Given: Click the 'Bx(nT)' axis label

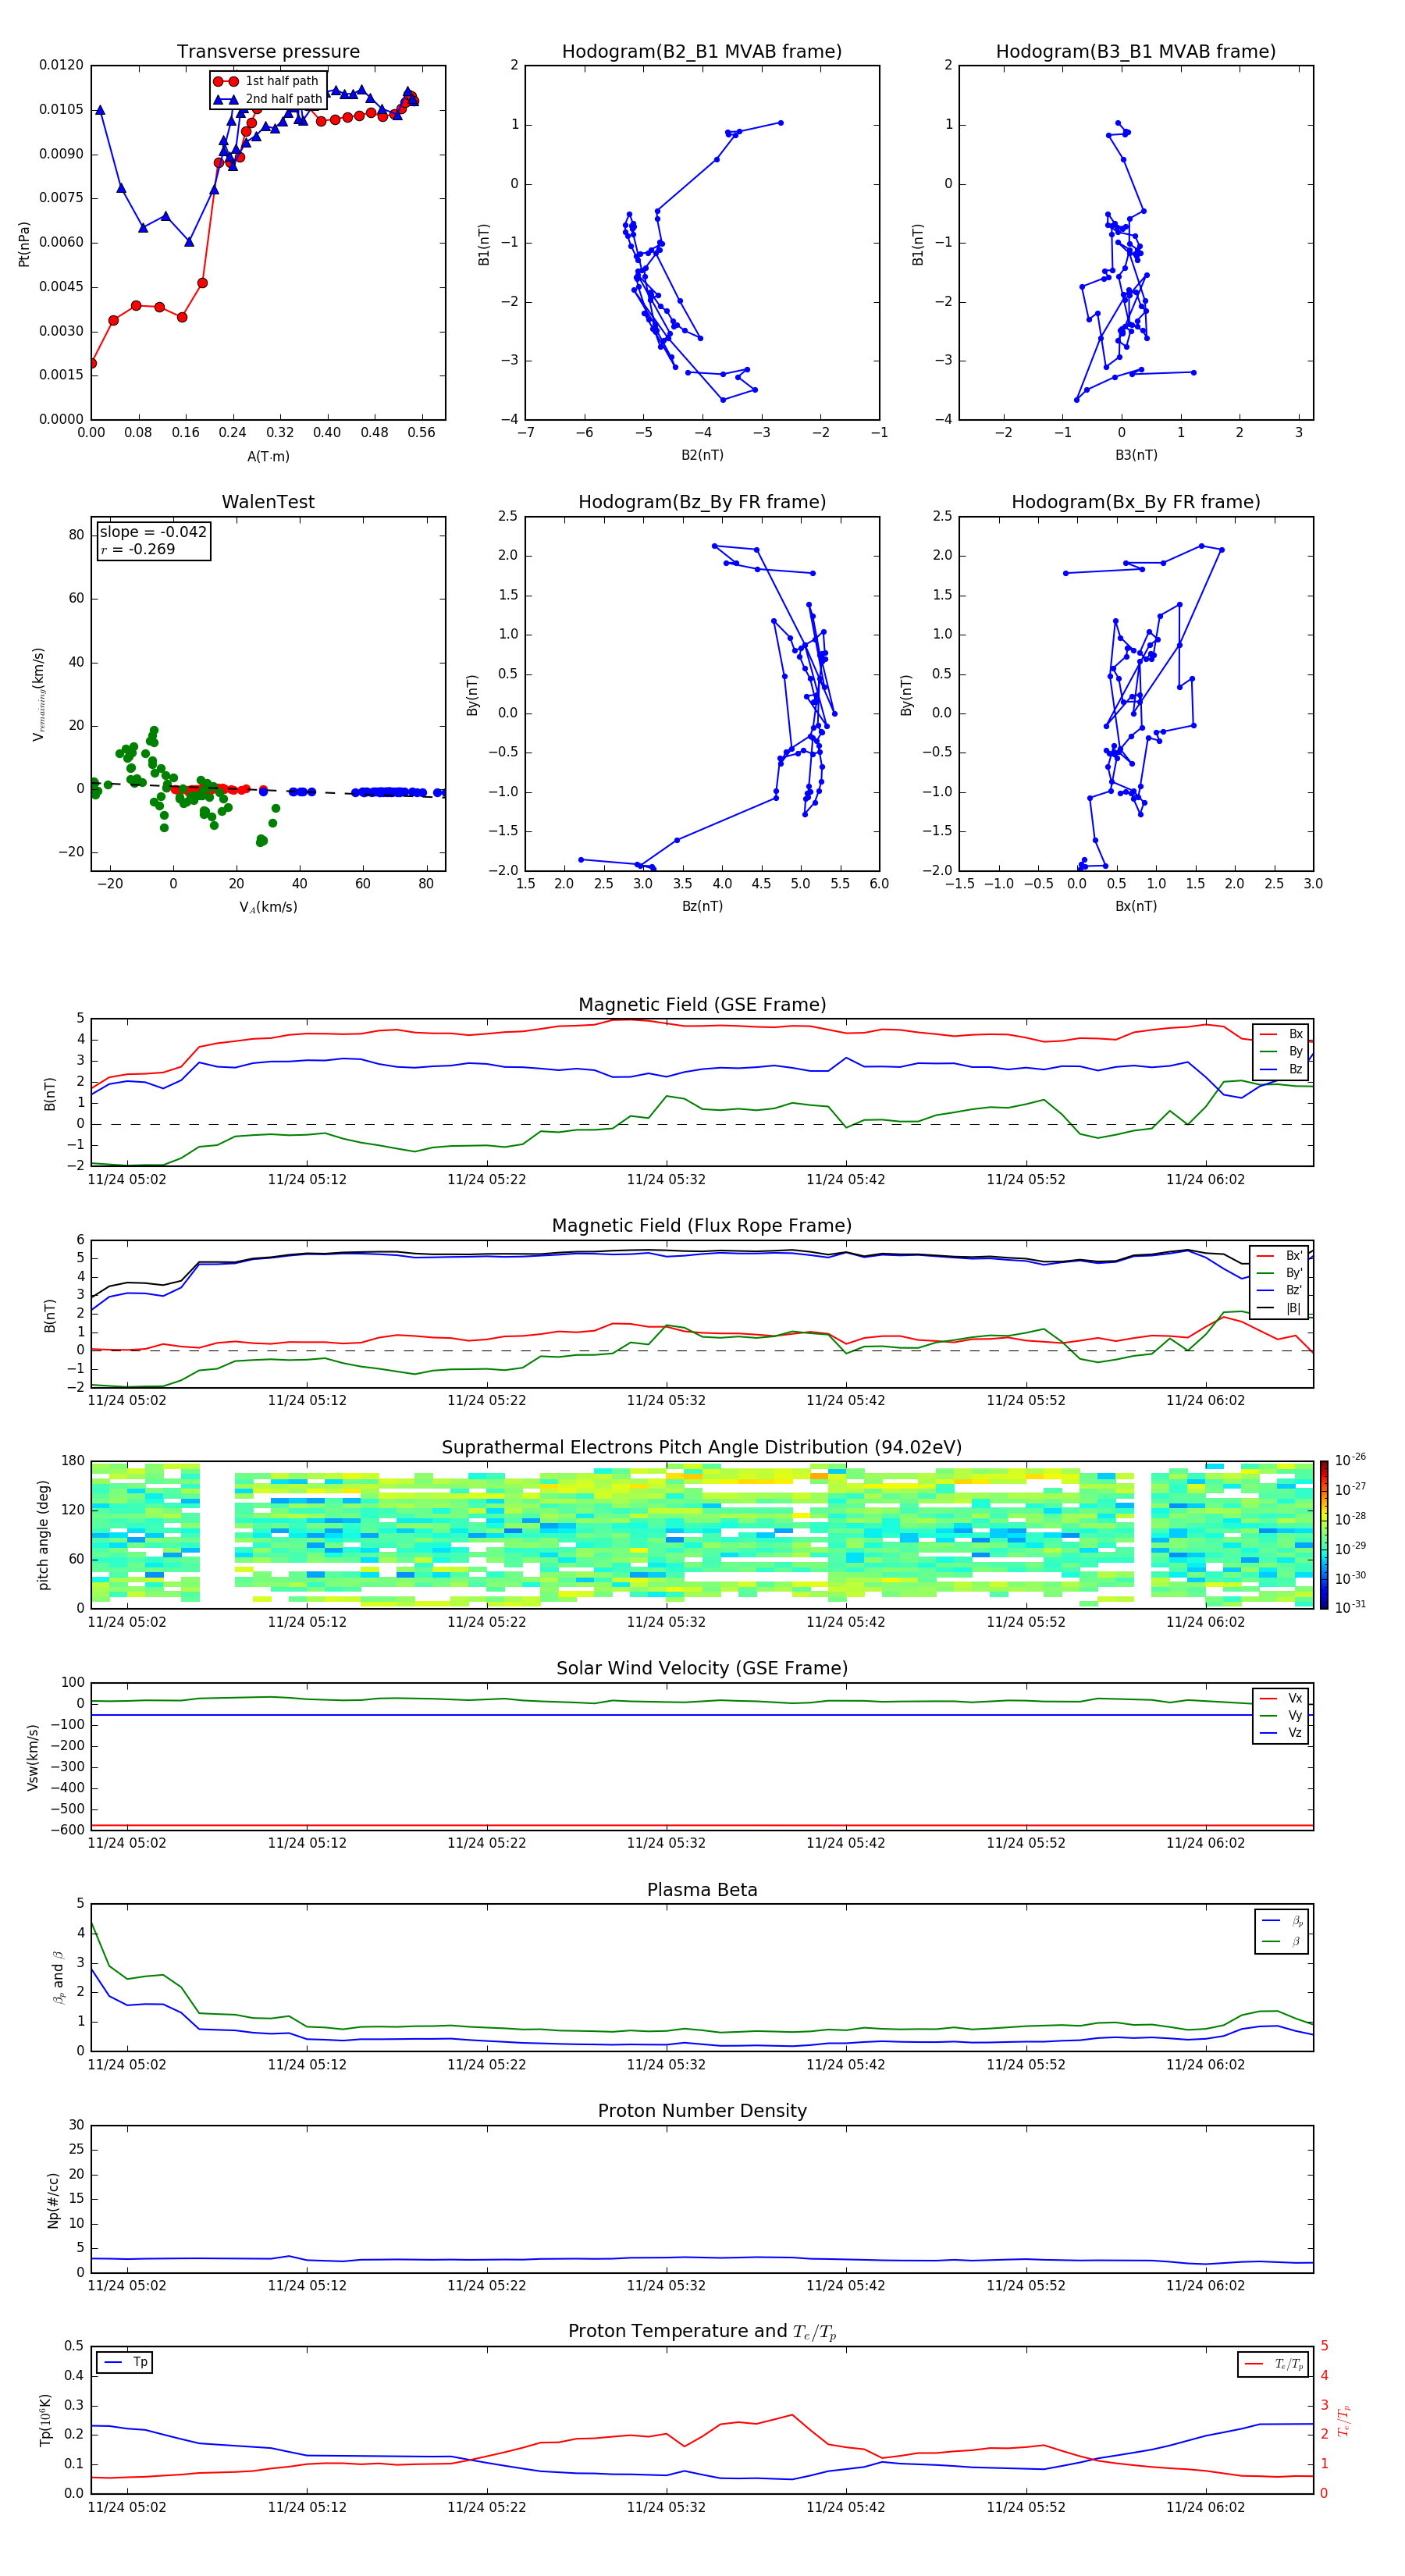Looking at the screenshot, I should pos(1136,906).
